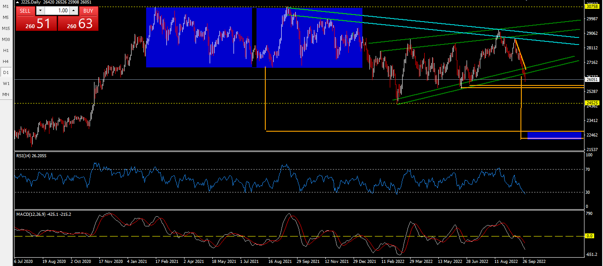This screenshot has width=603, height=266.
Task: Switch chart to M5 timeframe
Action: point(6,18)
